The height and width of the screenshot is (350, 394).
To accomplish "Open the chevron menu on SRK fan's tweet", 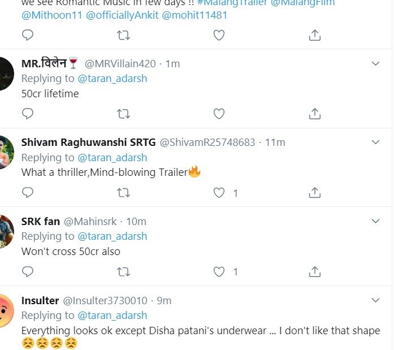I will 375,221.
